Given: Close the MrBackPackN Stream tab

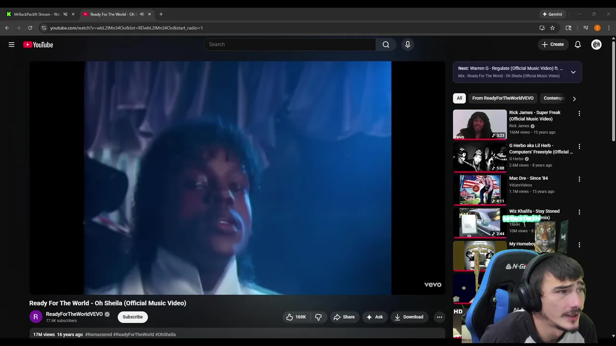Looking at the screenshot, I should (73, 14).
